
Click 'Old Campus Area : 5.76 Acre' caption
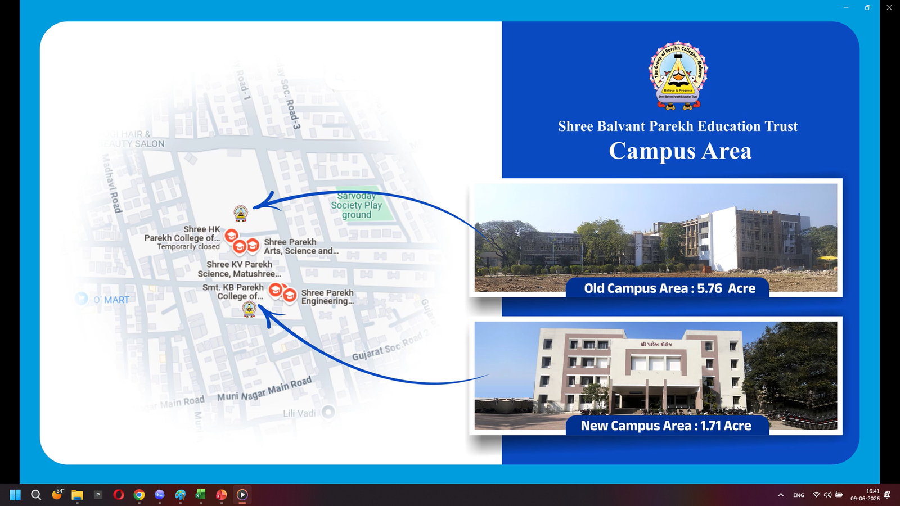click(669, 288)
